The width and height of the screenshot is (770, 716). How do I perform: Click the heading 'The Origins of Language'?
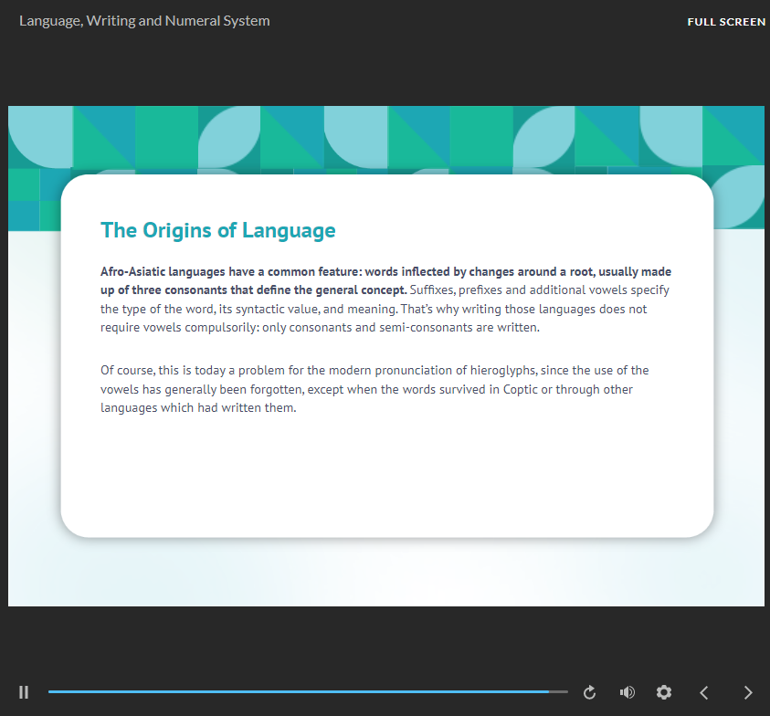(x=217, y=230)
